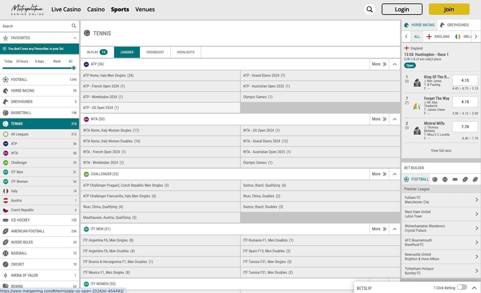Click the yellow Join button
481x293 pixels.
tap(449, 9)
